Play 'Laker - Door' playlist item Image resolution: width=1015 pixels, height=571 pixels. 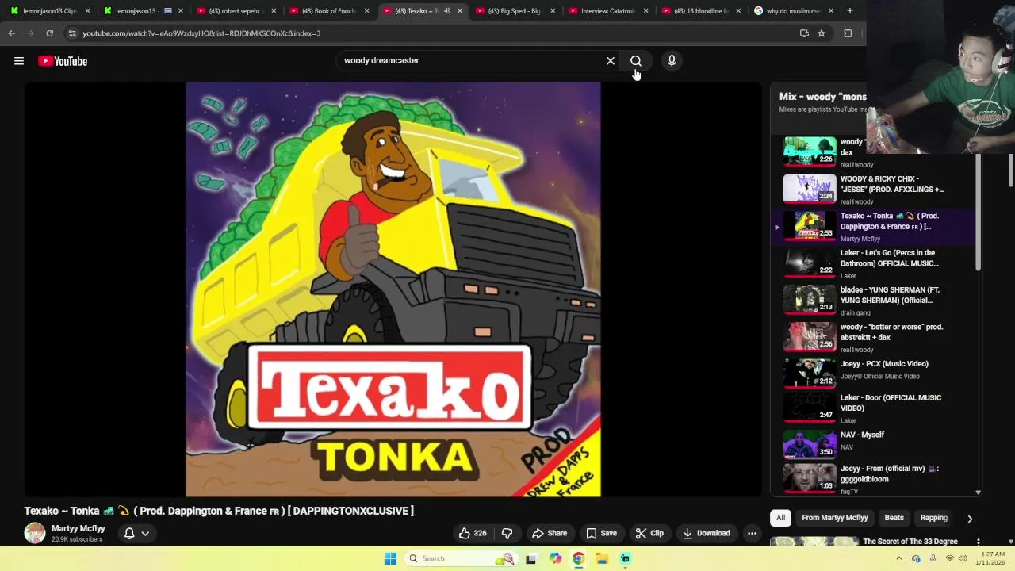click(x=872, y=408)
